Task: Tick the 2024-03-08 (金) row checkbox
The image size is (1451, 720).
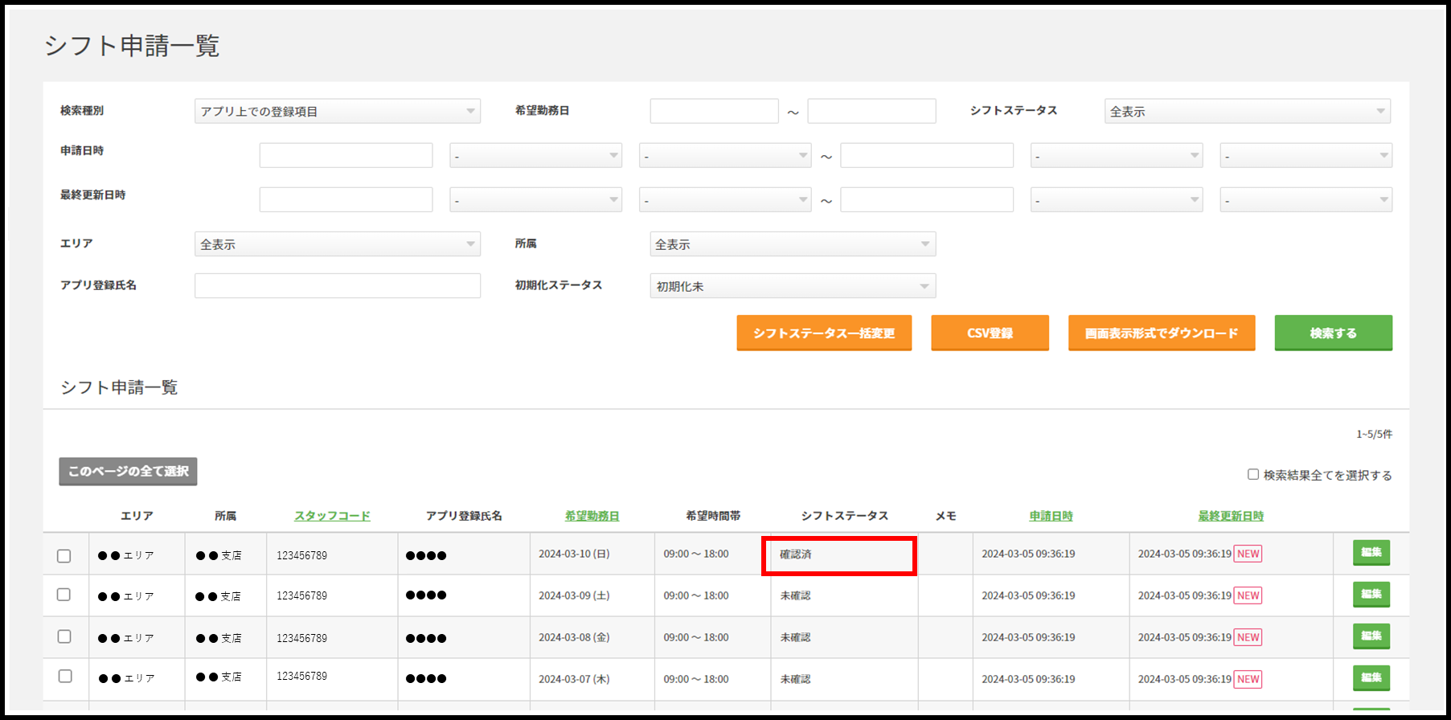Action: (64, 636)
